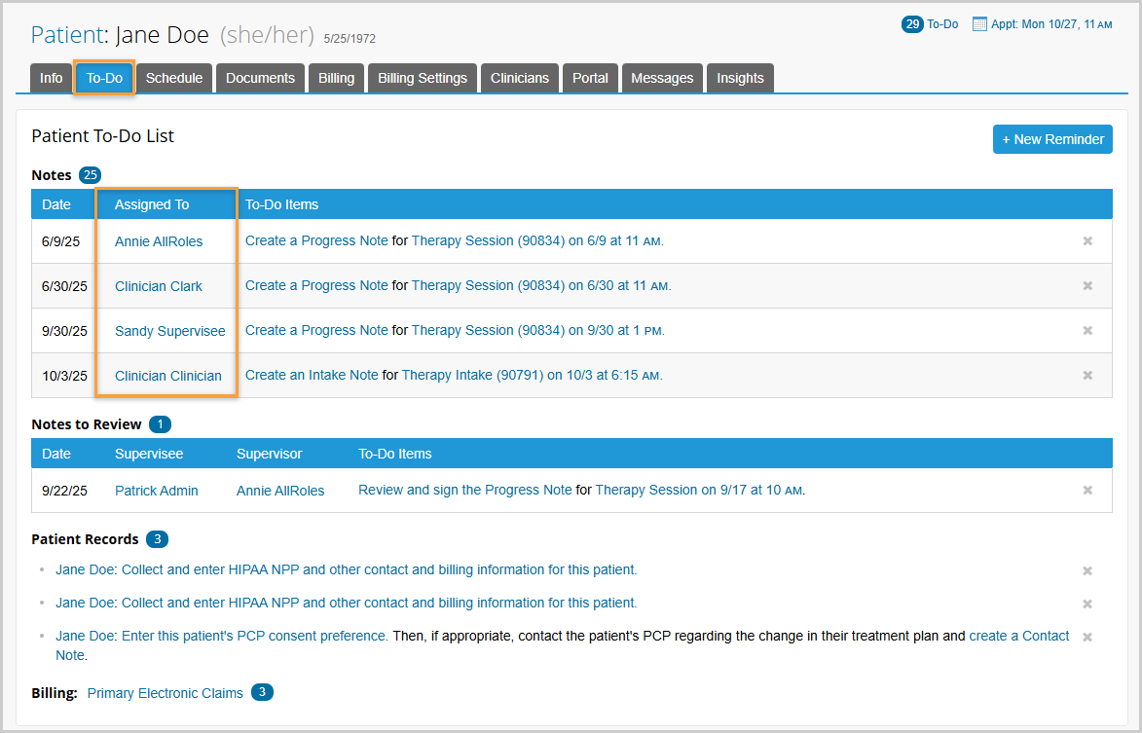Click Review and sign the Progress Note
The height and width of the screenshot is (733, 1142).
click(464, 490)
